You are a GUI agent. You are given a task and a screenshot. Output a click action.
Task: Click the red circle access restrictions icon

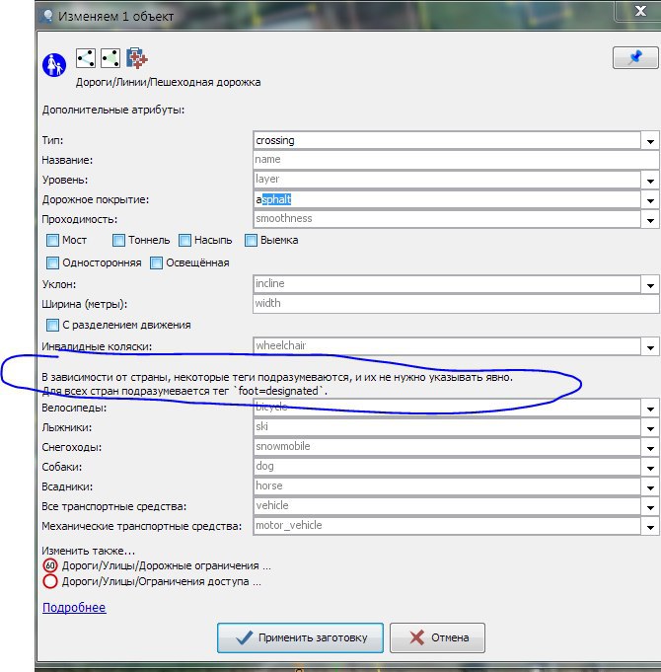pos(50,581)
